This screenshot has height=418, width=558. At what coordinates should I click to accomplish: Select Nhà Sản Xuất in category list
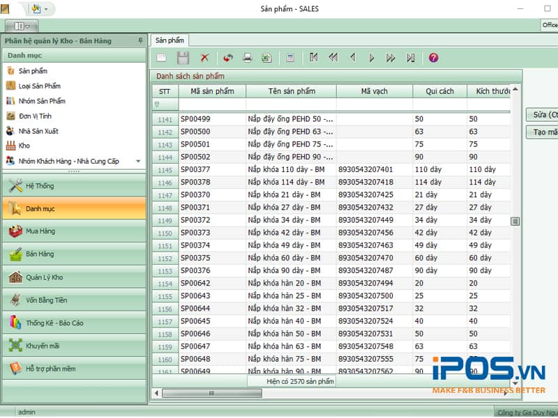point(38,131)
